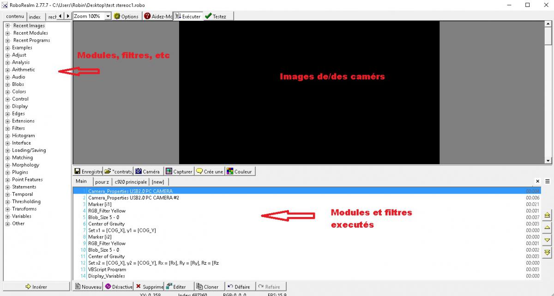The height and width of the screenshot is (296, 554).
Task: Select the Audio category
Action: pos(18,77)
